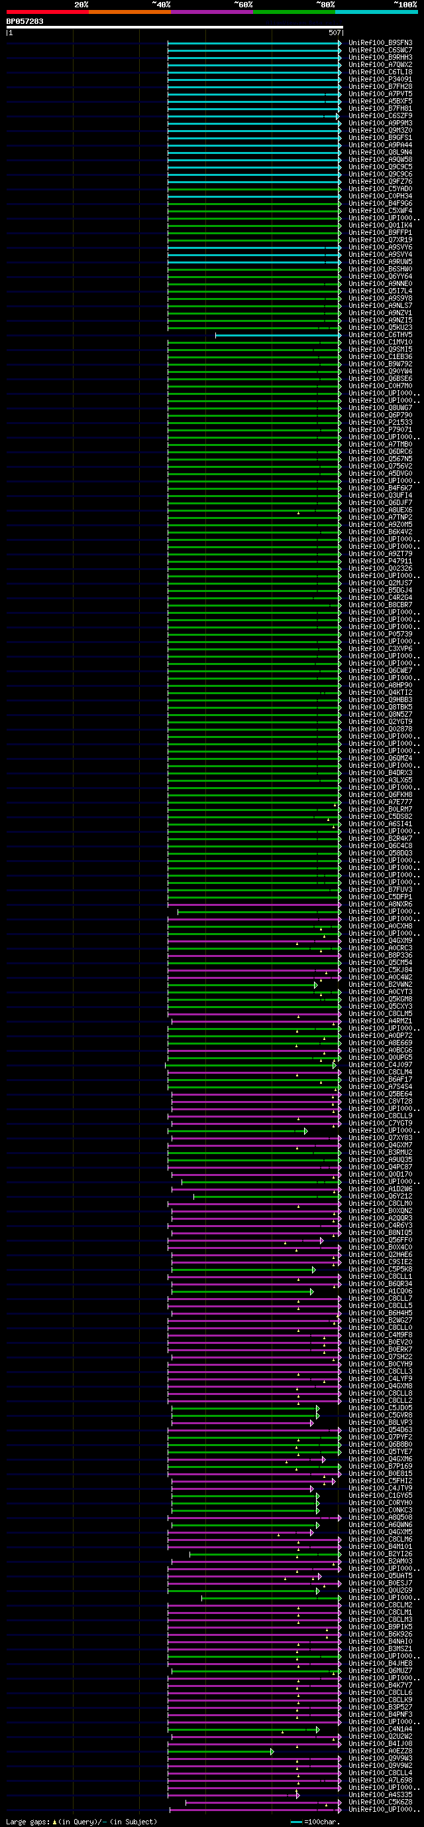The height and width of the screenshot is (1827, 424).
Task: Open hit UniRef100_C1MV10
Action: [380, 342]
